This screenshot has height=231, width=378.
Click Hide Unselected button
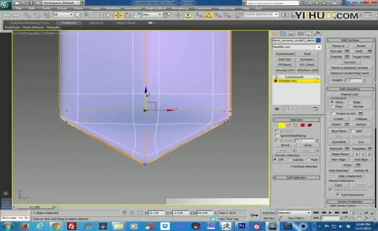tap(350, 176)
